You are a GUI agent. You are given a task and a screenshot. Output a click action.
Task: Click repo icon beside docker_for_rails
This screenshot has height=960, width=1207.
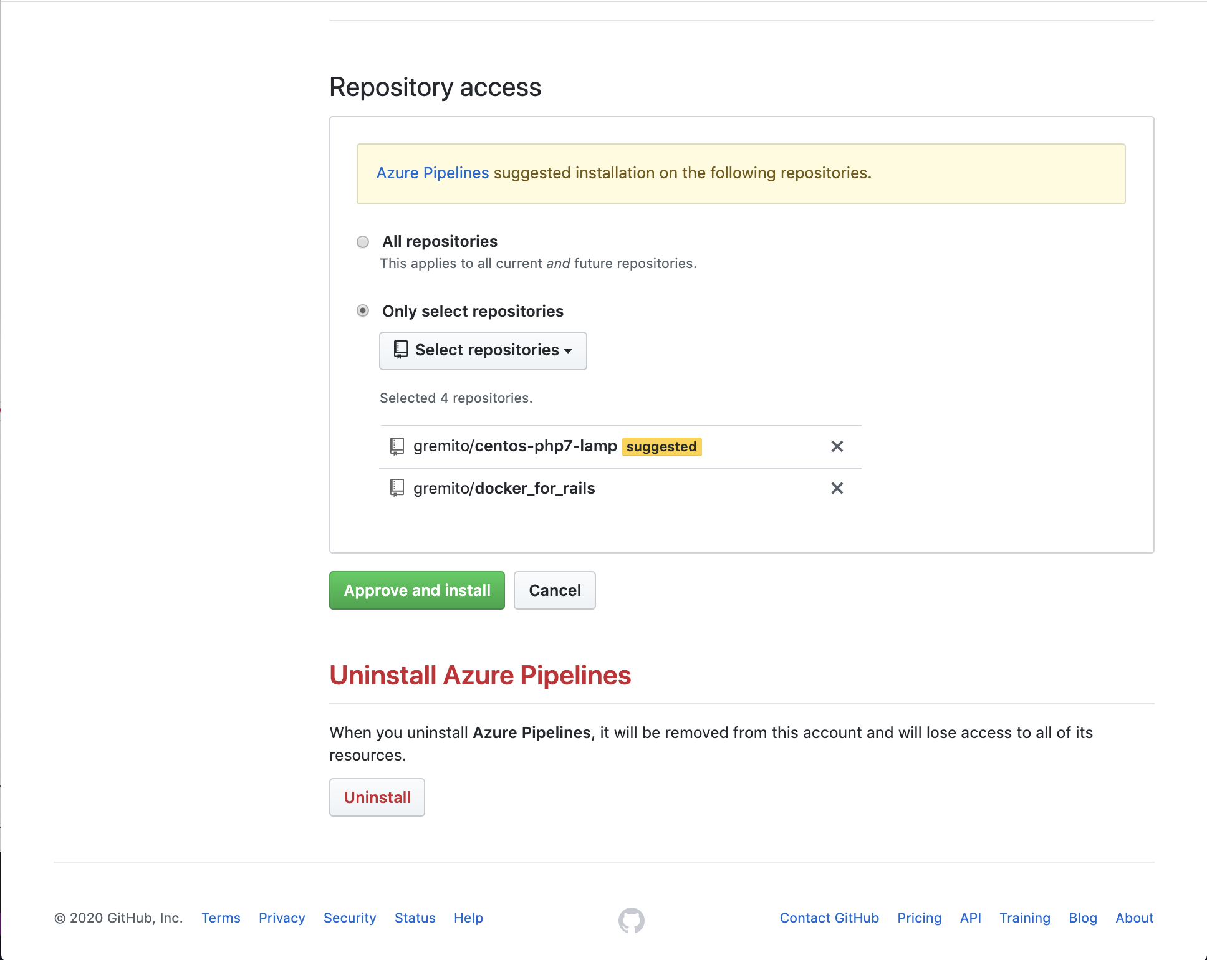(x=397, y=488)
